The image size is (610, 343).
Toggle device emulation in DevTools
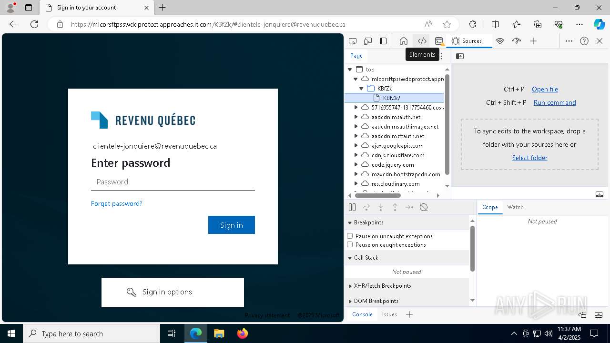pyautogui.click(x=368, y=41)
